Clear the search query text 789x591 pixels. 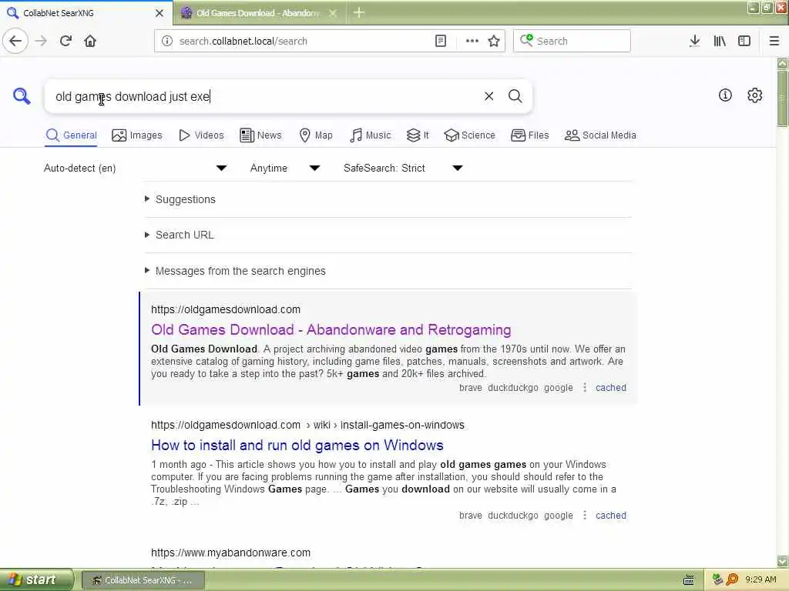(489, 96)
